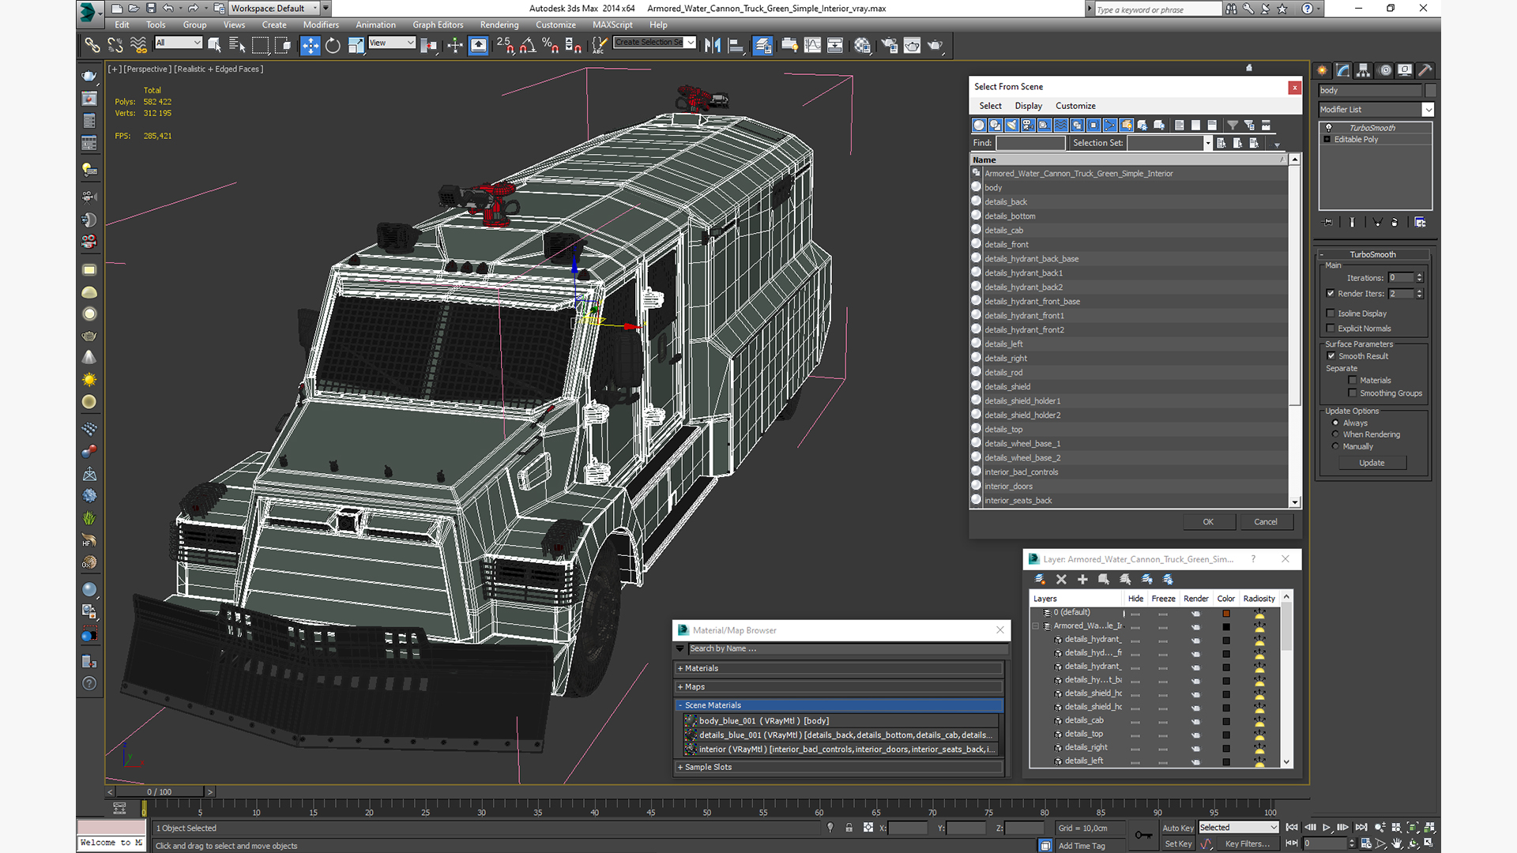
Task: Click the Update button in TurboSmooth
Action: (x=1372, y=463)
